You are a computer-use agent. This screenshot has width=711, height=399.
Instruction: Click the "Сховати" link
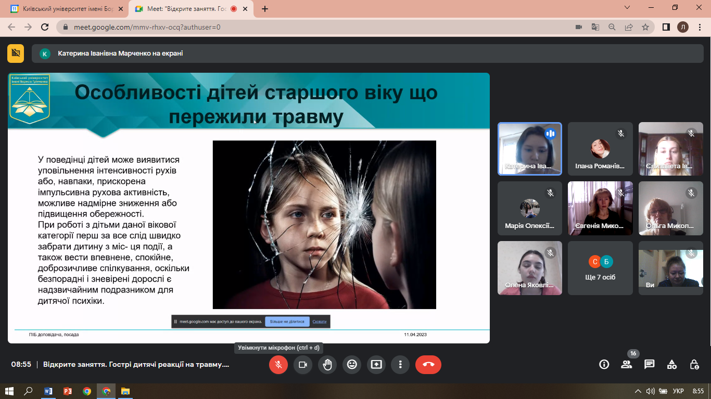319,322
